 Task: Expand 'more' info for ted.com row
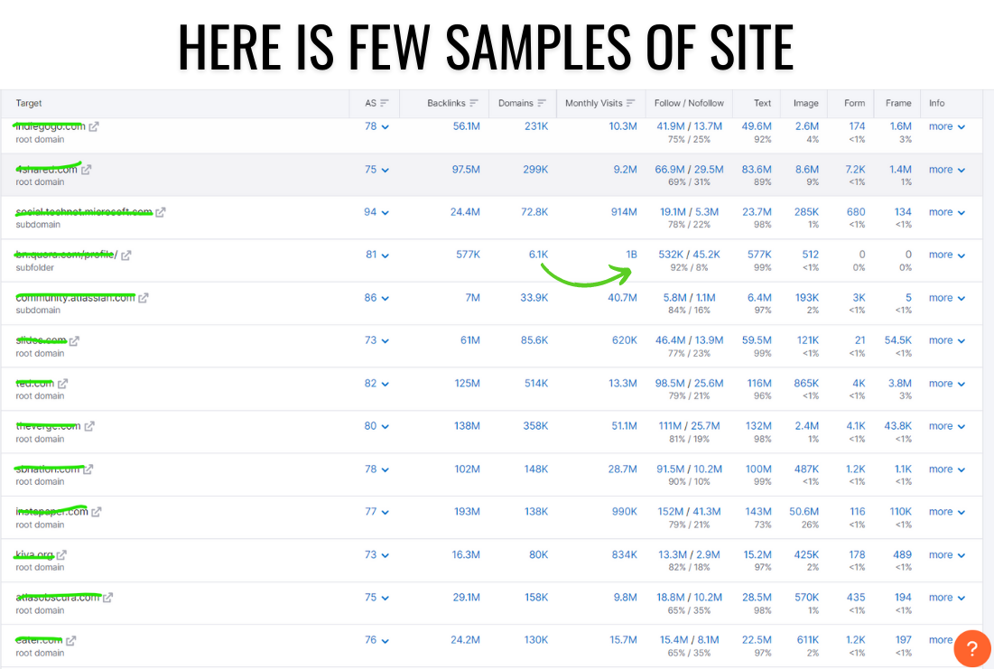click(946, 384)
